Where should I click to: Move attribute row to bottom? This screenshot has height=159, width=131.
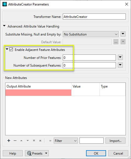[40, 141]
